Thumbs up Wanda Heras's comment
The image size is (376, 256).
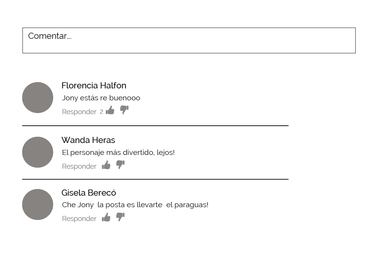point(106,165)
